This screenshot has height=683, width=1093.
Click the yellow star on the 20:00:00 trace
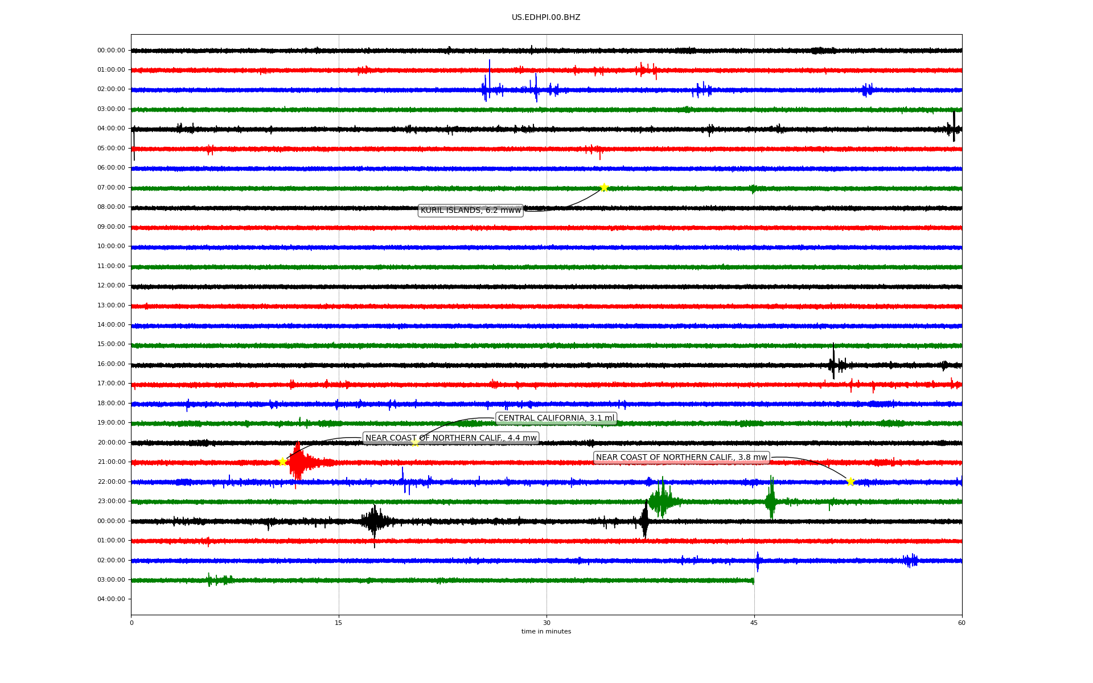tap(415, 442)
